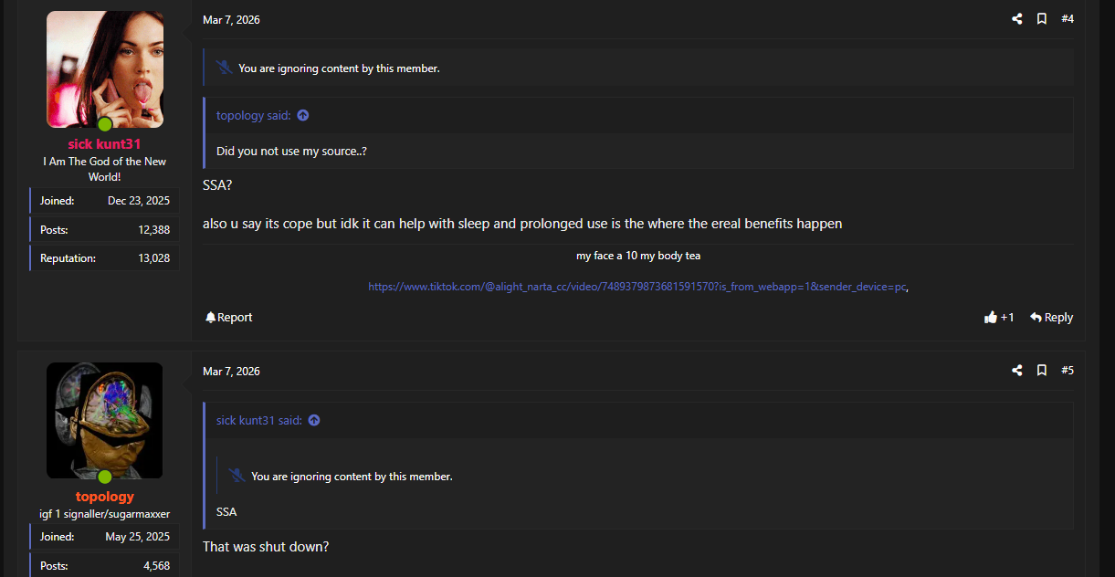
Task: Click the Report bell in post #4
Action: (x=211, y=318)
